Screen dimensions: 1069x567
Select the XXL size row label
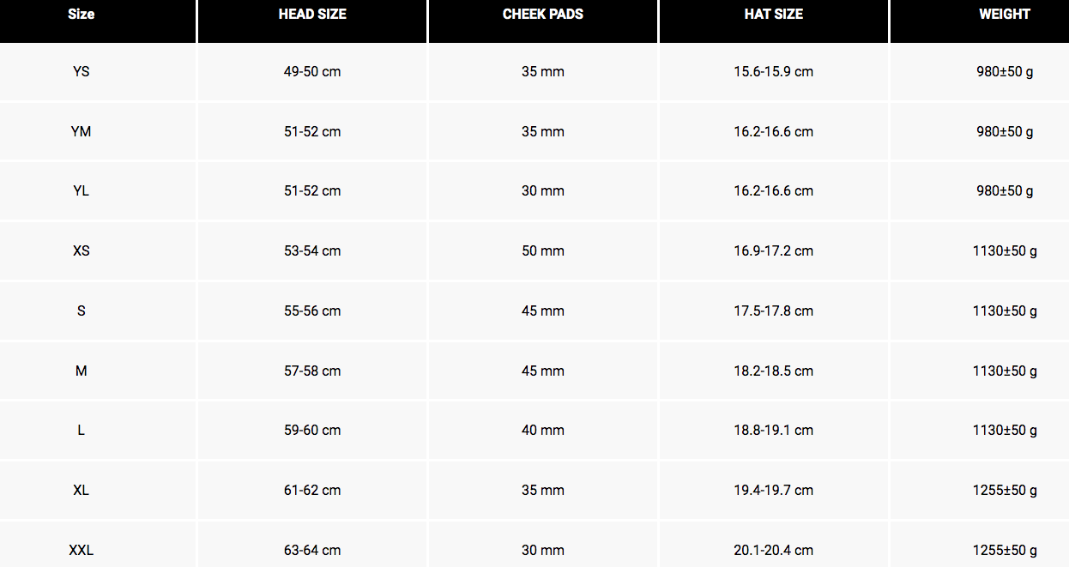[82, 551]
